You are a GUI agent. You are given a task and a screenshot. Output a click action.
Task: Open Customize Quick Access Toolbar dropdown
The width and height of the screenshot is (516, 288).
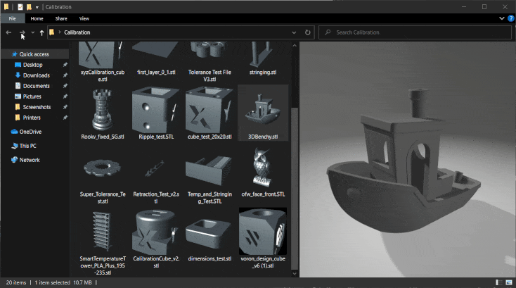(37, 7)
